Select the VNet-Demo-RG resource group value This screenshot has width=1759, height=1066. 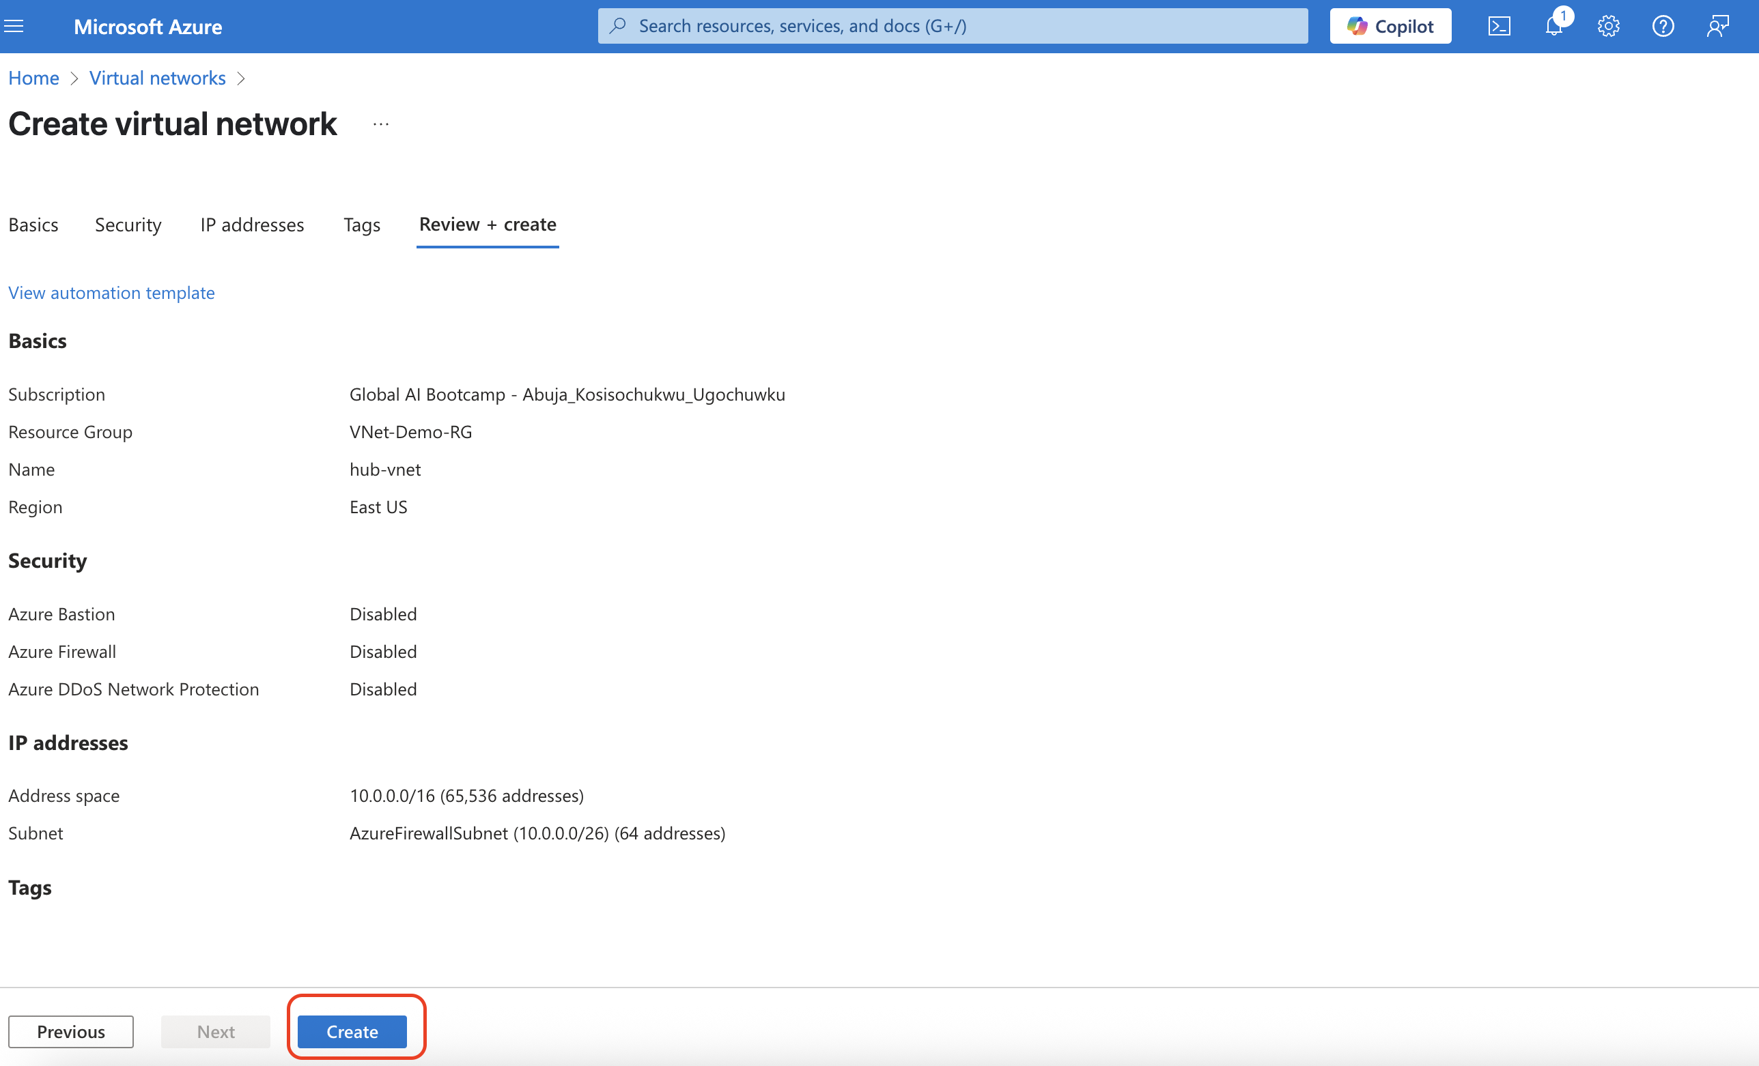[410, 432]
